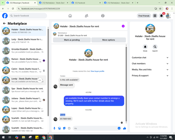This screenshot has width=175, height=140.
Task: Mute this chat with the bell icon
Action: (x=145, y=47)
